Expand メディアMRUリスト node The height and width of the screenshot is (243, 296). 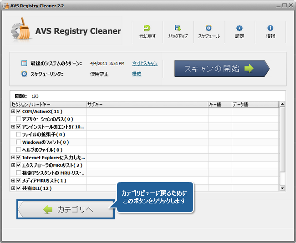pyautogui.click(x=13, y=181)
